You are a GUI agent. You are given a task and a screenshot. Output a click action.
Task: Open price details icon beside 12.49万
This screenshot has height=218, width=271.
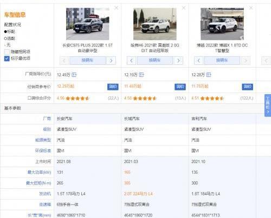(74, 75)
